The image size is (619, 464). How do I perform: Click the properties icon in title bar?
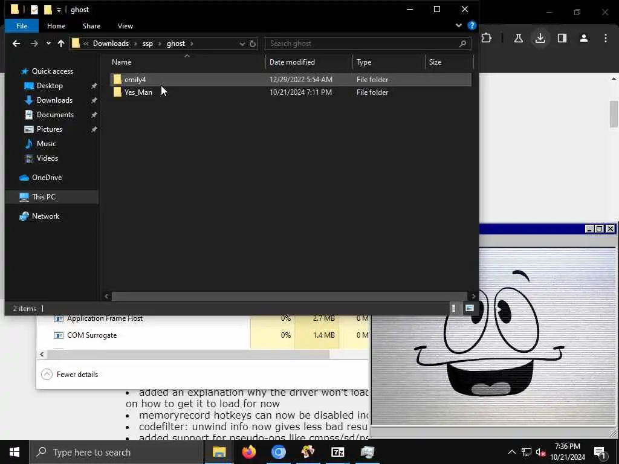34,10
